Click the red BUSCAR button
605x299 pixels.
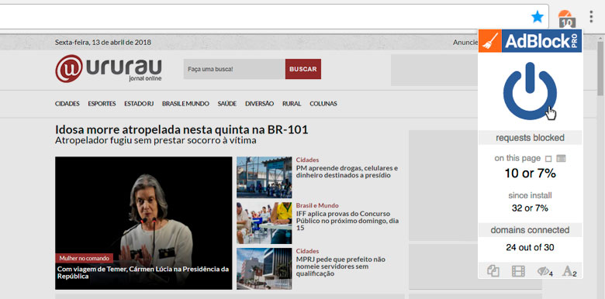(302, 69)
